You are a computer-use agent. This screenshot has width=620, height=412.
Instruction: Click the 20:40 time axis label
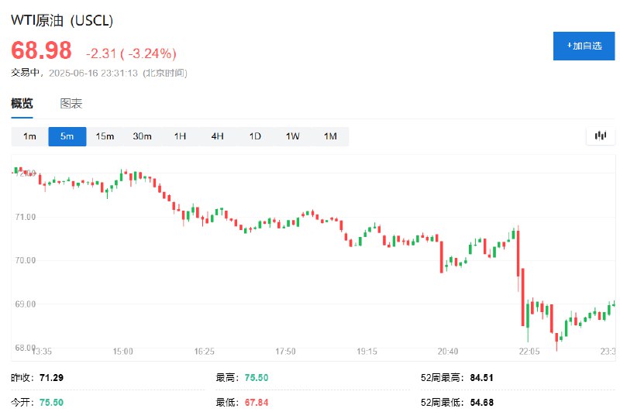[x=448, y=352]
